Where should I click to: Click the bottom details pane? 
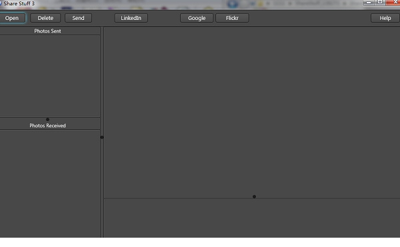click(x=252, y=218)
